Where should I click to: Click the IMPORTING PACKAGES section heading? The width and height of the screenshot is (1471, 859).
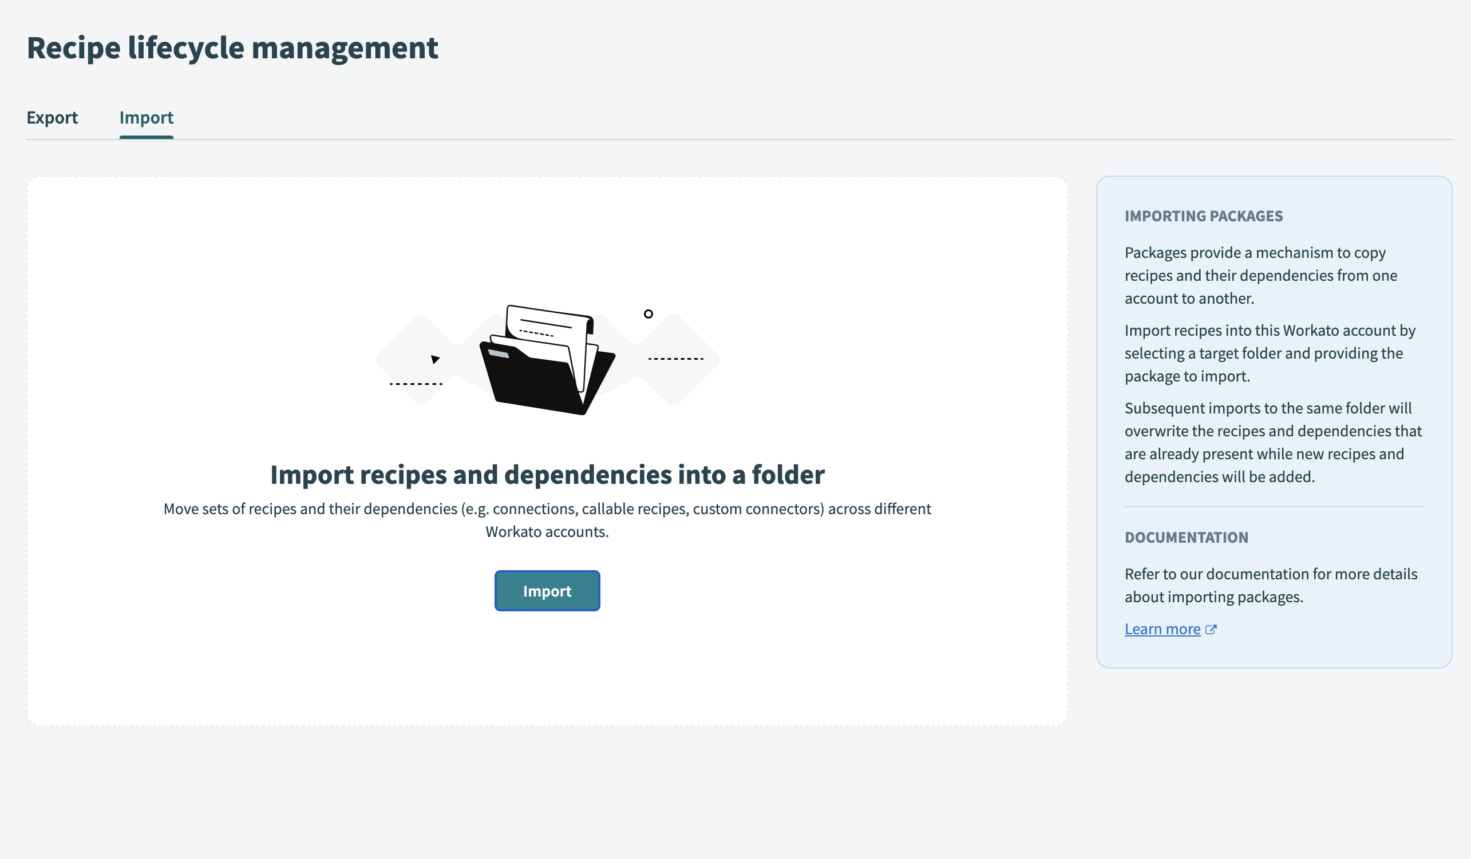click(x=1203, y=216)
